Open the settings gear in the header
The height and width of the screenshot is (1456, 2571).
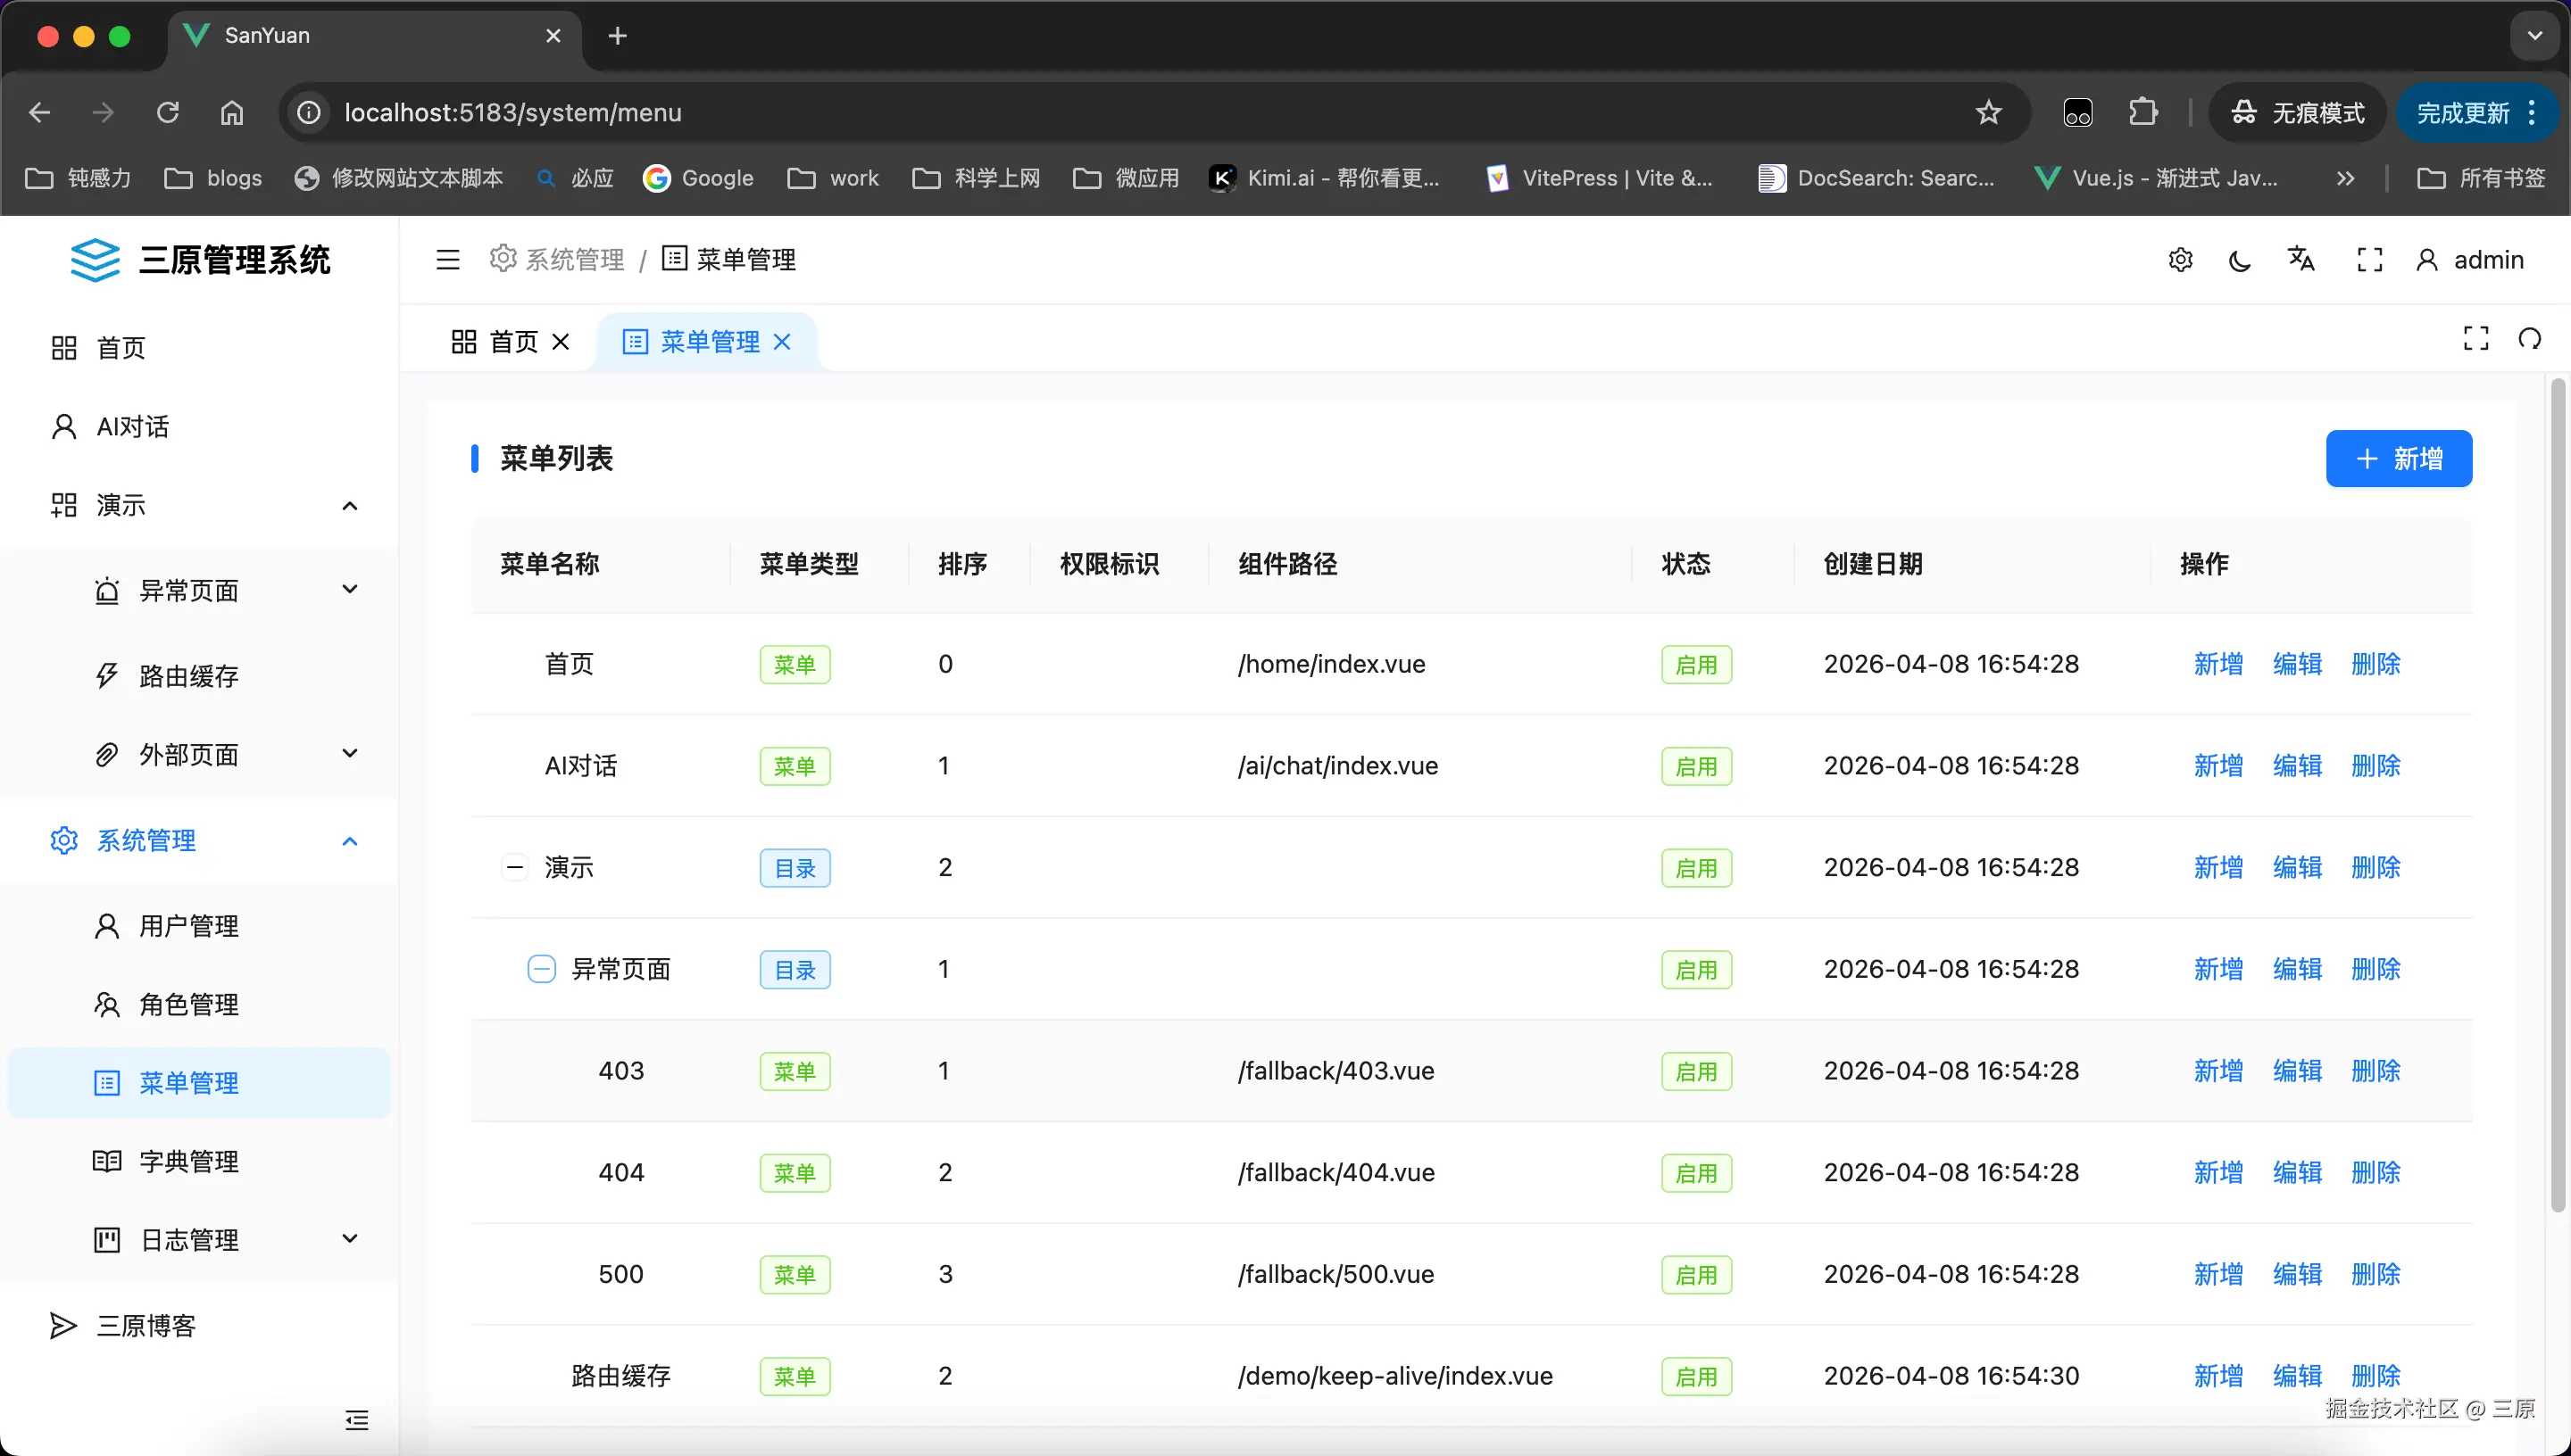[2181, 259]
